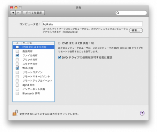Click the status indicator beside DVD または CD 共有：切
Viewport: 157px width, 132px height.
pyautogui.click(x=59, y=43)
